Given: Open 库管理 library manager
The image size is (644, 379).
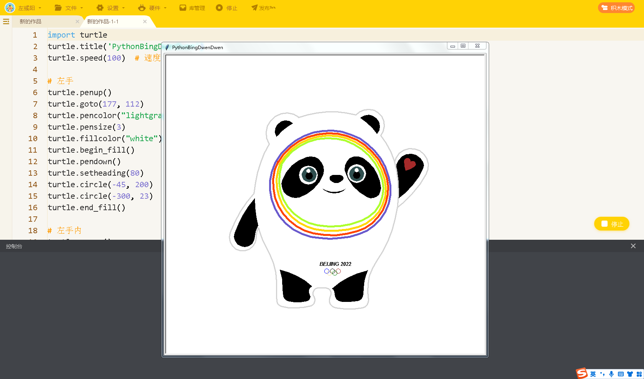Looking at the screenshot, I should pos(192,8).
